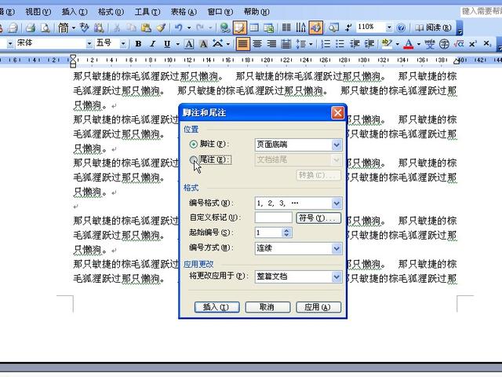The height and width of the screenshot is (377, 502).
Task: Align paragraph to the right
Action: (271, 44)
